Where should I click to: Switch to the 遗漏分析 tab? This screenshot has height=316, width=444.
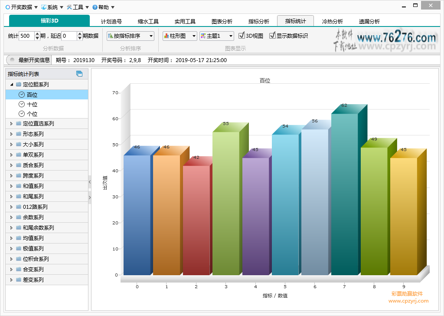[x=369, y=21]
